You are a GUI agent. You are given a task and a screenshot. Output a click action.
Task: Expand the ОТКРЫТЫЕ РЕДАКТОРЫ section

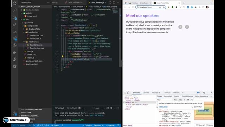point(31,109)
